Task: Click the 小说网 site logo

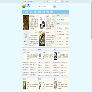Action: click(26, 6)
